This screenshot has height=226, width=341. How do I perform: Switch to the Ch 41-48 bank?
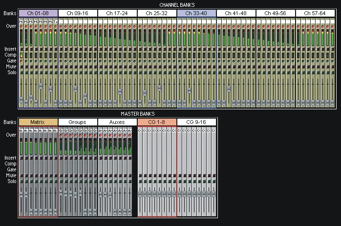236,13
